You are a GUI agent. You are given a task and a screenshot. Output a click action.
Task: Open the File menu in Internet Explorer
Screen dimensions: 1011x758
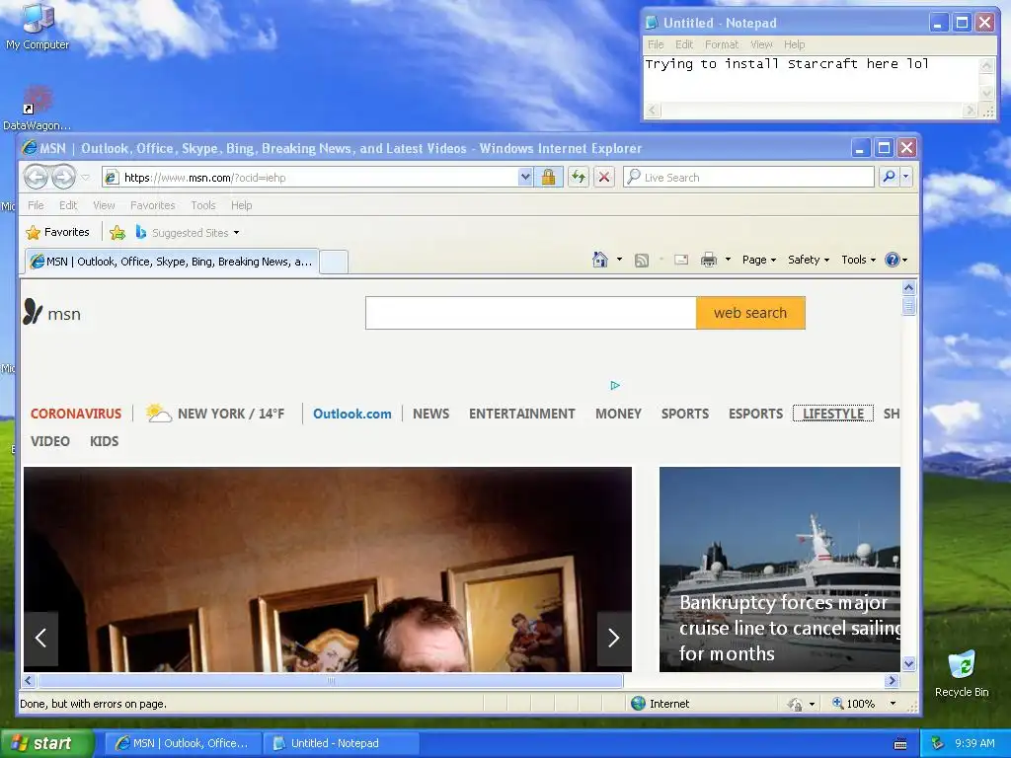tap(37, 205)
